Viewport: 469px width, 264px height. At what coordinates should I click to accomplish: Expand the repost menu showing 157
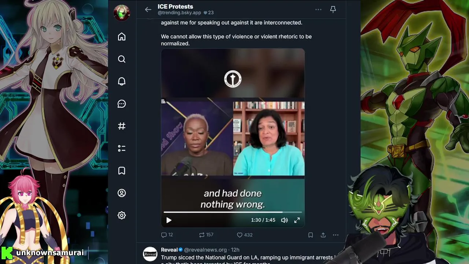206,235
